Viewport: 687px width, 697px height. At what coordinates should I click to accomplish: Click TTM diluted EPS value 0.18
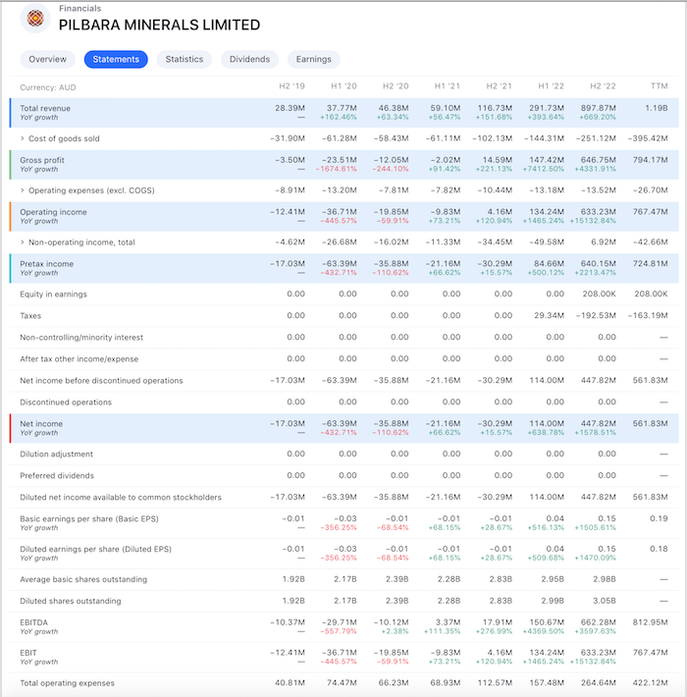tap(659, 549)
